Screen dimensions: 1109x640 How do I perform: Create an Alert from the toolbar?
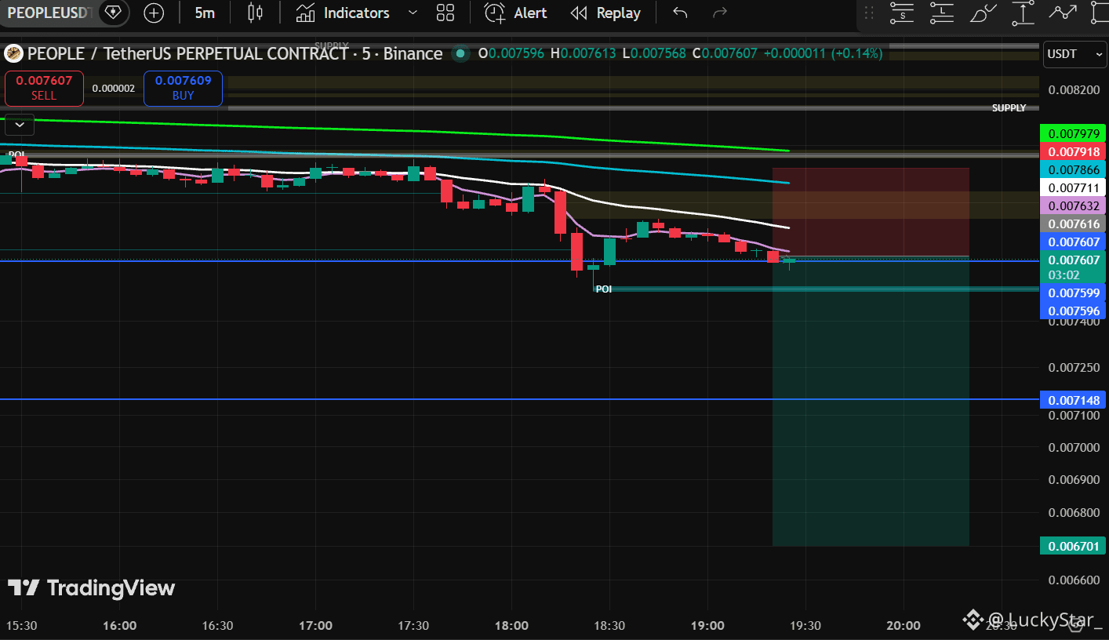[515, 13]
